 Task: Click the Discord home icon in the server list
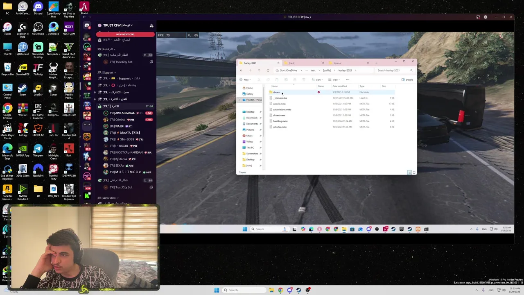[x=87, y=25]
